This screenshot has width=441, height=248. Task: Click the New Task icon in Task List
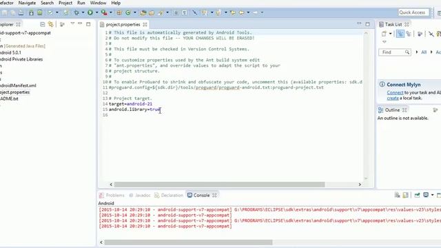coord(384,34)
